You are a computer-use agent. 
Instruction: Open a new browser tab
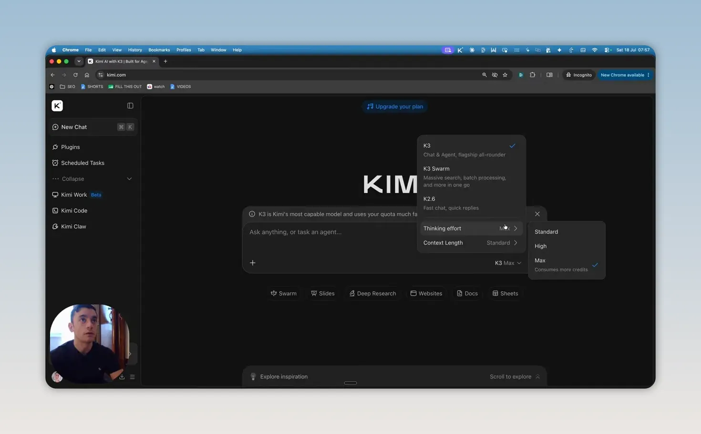click(165, 62)
